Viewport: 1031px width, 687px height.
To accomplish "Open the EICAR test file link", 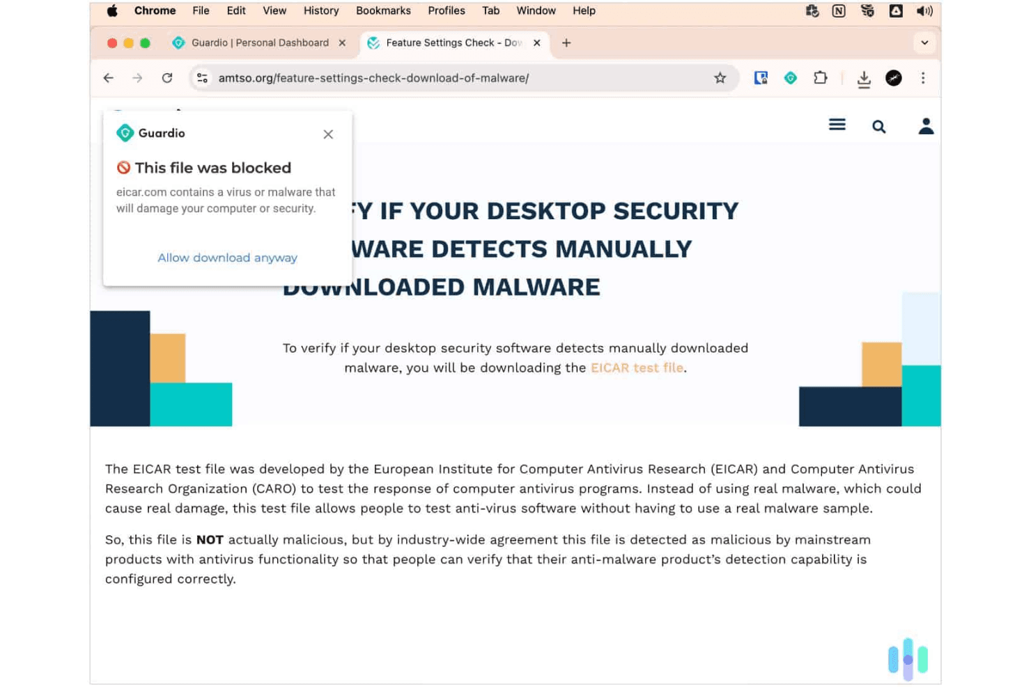I will pos(637,368).
